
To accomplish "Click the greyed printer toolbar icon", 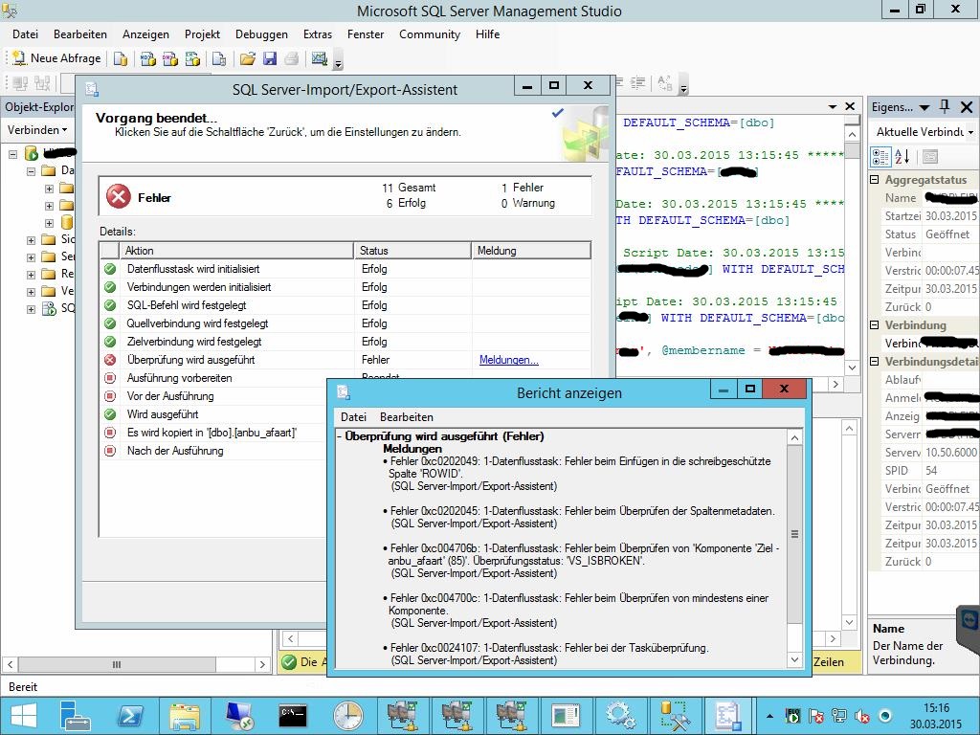I will pyautogui.click(x=291, y=58).
